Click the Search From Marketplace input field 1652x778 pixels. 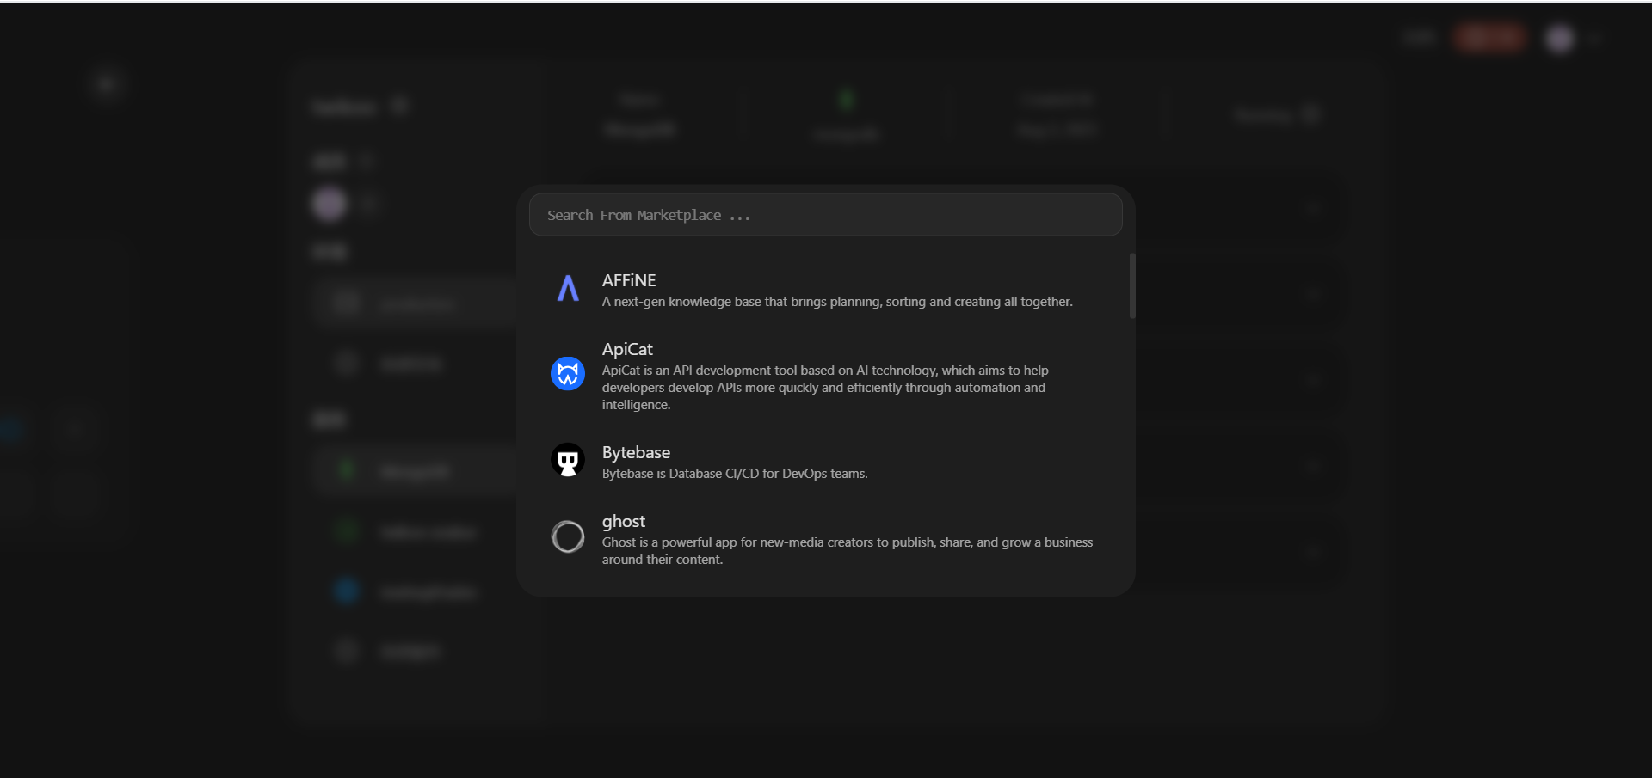coord(825,215)
